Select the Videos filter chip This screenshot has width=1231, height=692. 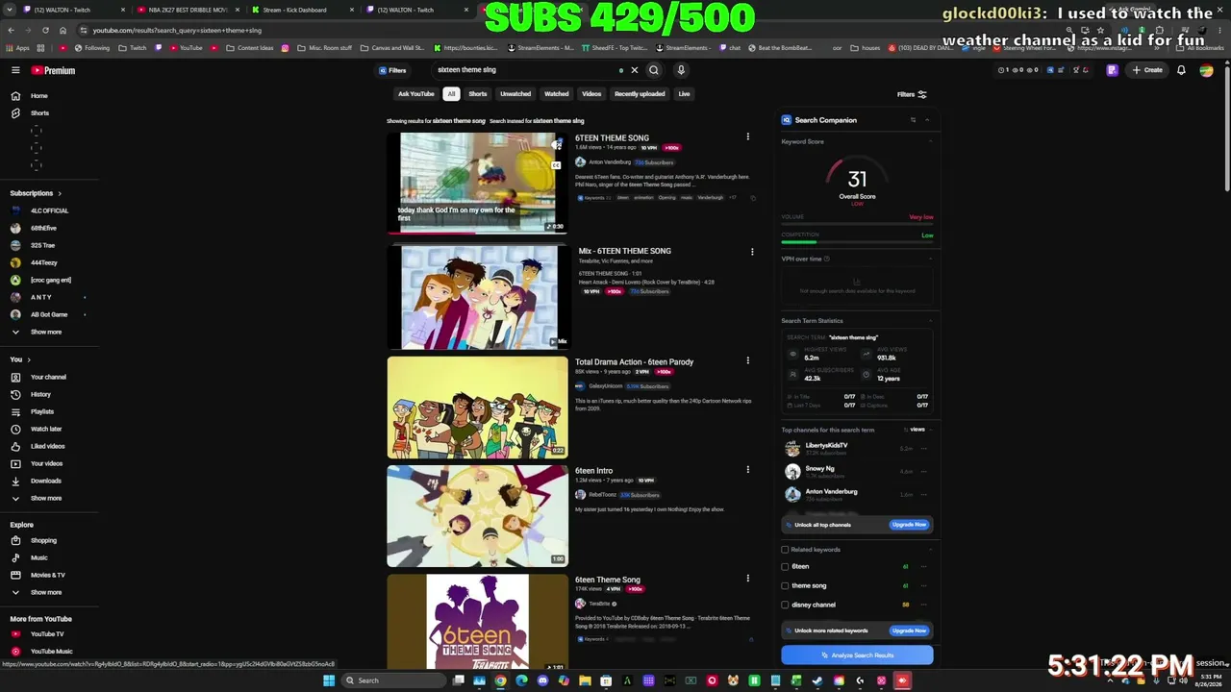[591, 94]
